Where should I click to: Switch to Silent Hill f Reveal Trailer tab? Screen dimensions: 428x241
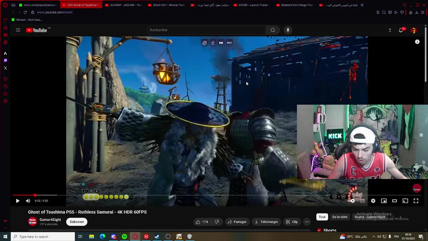coord(166,5)
